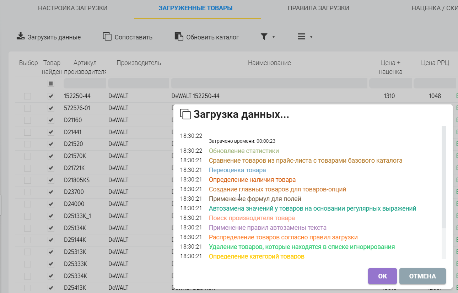Screen dimensions: 458x293
Task: Click log entry Создание главных товаров для товаров-опций
Action: click(x=278, y=189)
